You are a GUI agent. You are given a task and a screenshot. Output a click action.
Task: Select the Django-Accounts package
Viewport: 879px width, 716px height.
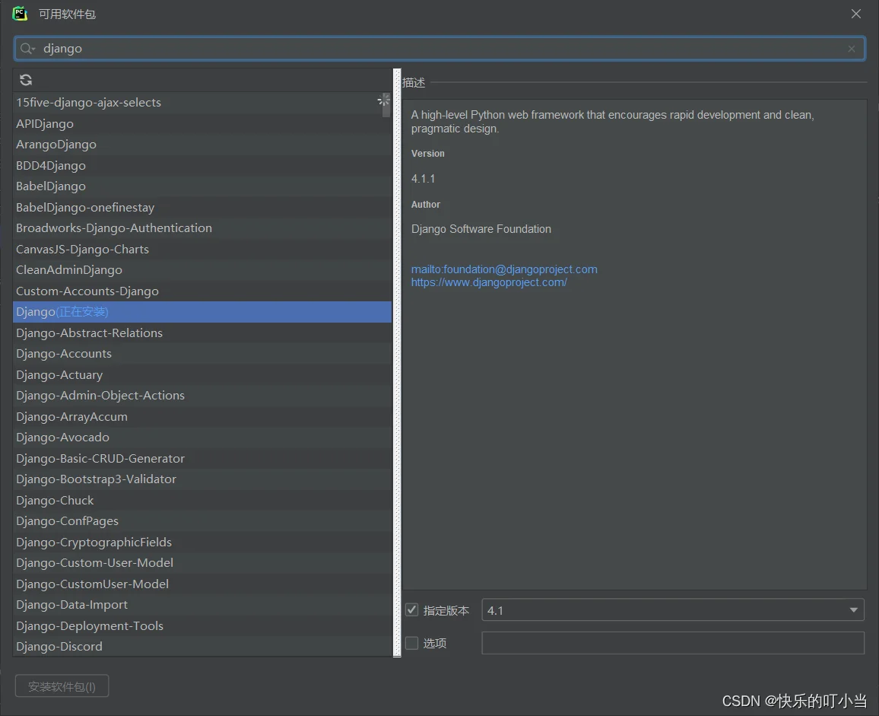coord(202,354)
